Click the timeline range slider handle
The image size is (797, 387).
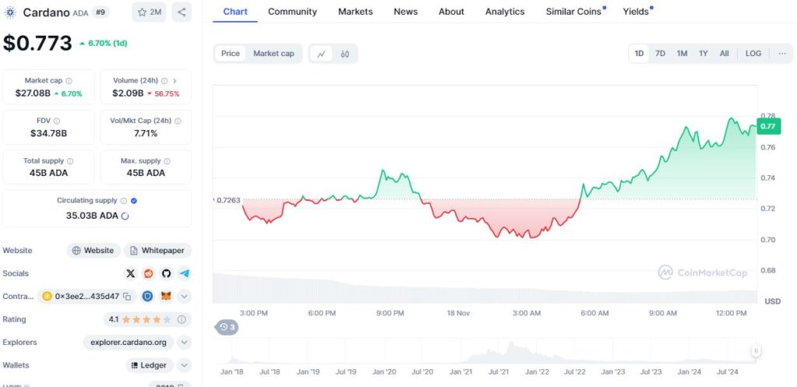click(756, 350)
